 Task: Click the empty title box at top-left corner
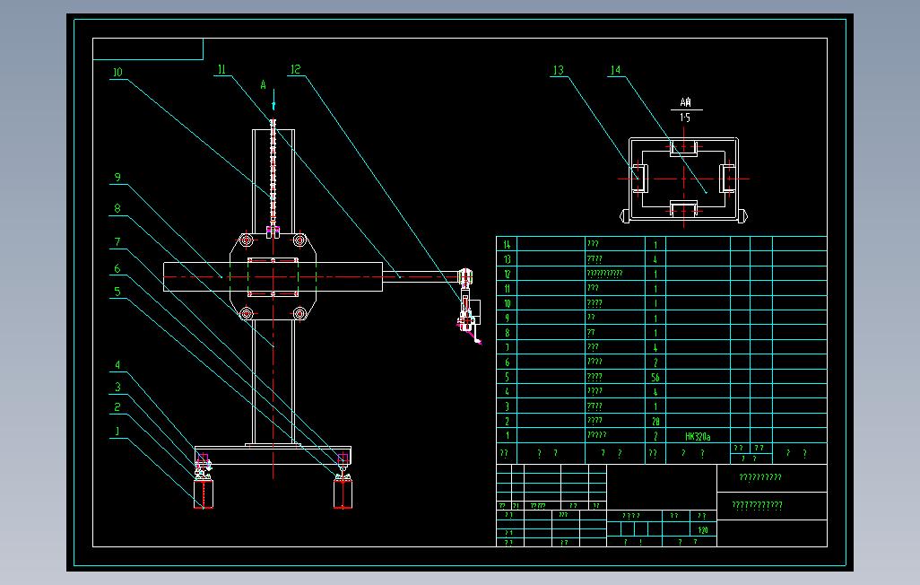148,49
